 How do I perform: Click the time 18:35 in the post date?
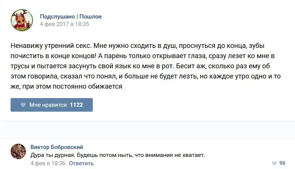point(82,24)
